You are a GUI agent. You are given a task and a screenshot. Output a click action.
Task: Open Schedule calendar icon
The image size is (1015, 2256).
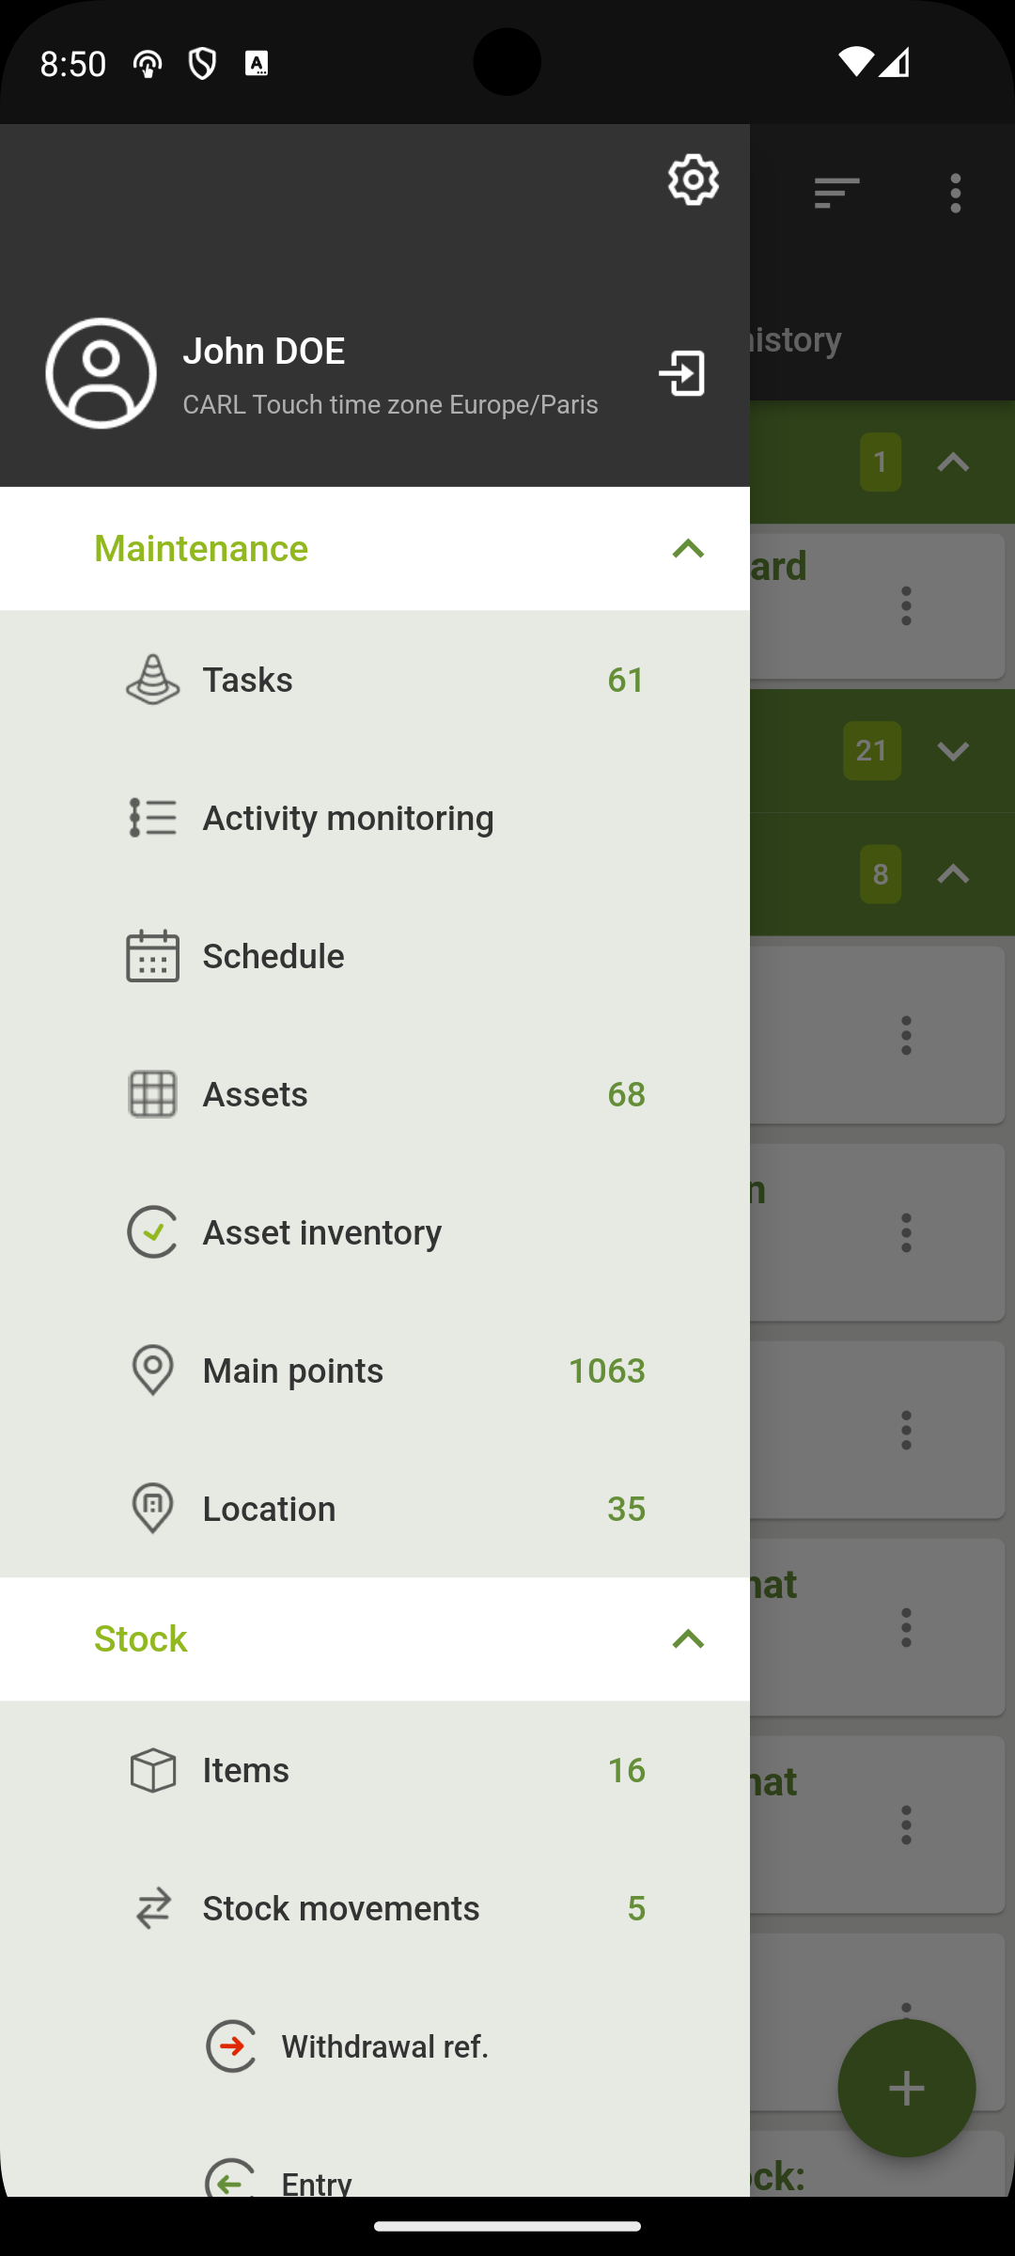coord(152,956)
